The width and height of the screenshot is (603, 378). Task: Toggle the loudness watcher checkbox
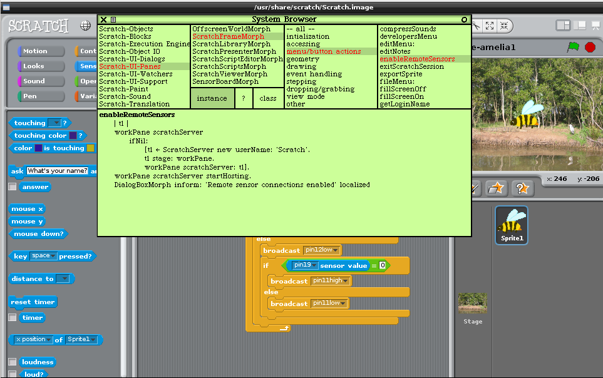pos(13,362)
